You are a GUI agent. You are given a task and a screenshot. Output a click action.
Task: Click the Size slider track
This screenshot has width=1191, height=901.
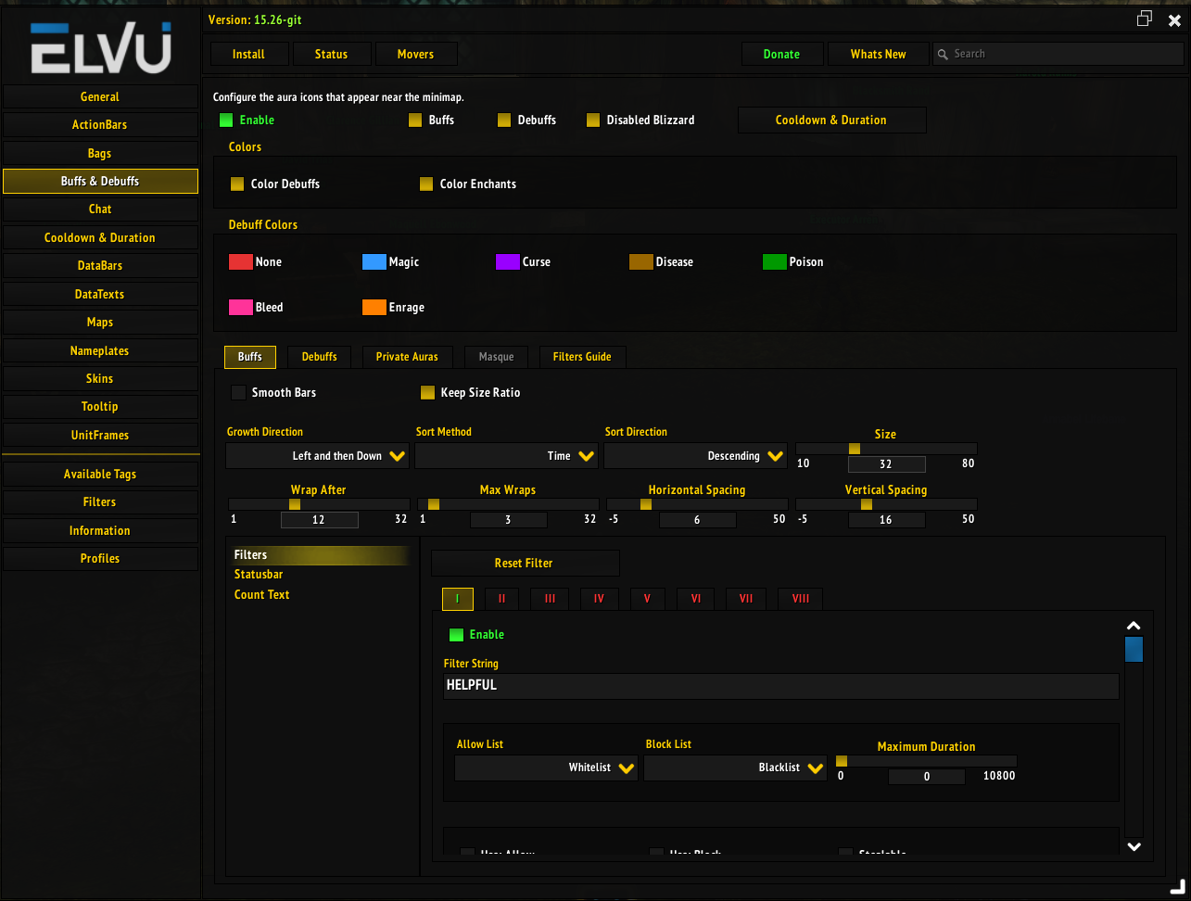(x=886, y=449)
